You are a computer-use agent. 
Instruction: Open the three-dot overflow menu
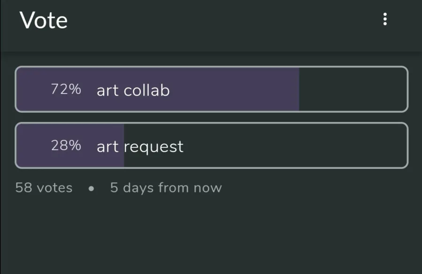[385, 19]
